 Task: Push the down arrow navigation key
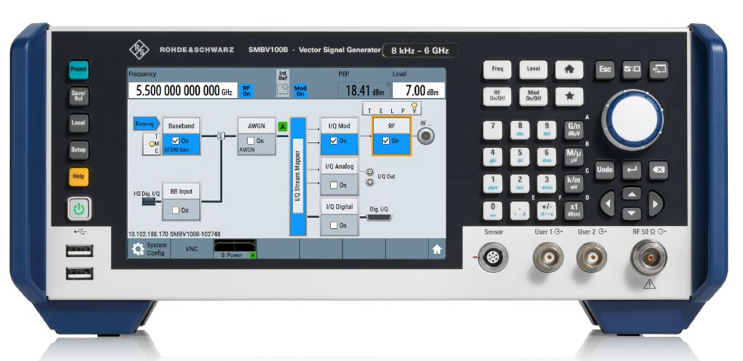coord(631,213)
